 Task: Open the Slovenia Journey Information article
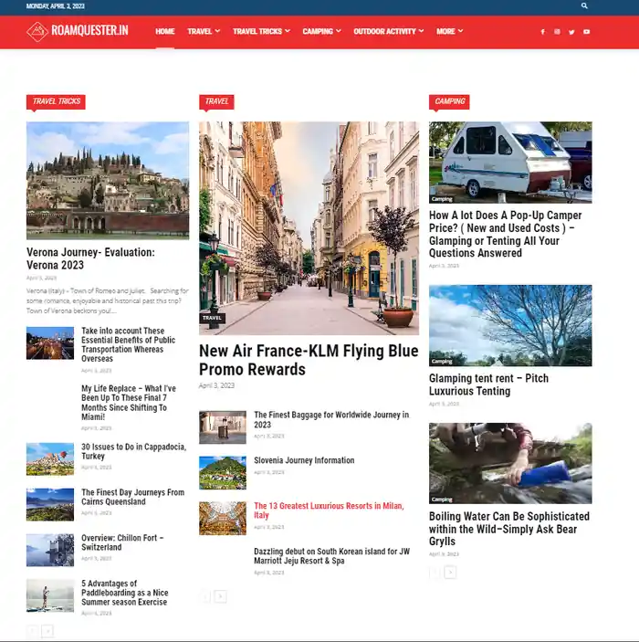[304, 460]
